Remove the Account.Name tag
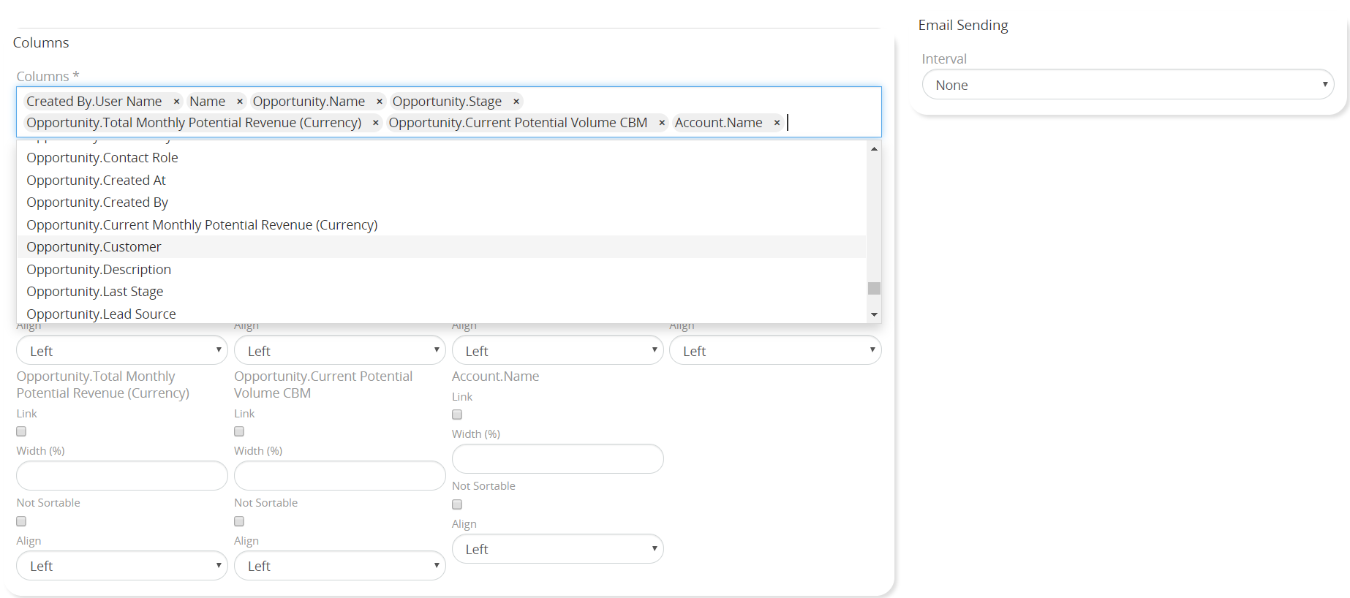 click(777, 123)
